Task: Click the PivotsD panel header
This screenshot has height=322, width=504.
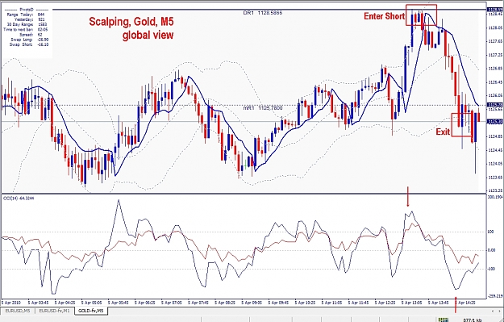Action: click(27, 10)
